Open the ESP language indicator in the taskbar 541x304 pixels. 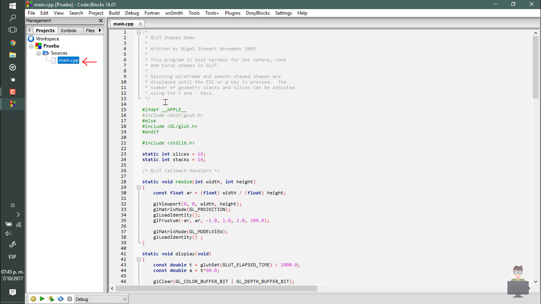[x=12, y=256]
